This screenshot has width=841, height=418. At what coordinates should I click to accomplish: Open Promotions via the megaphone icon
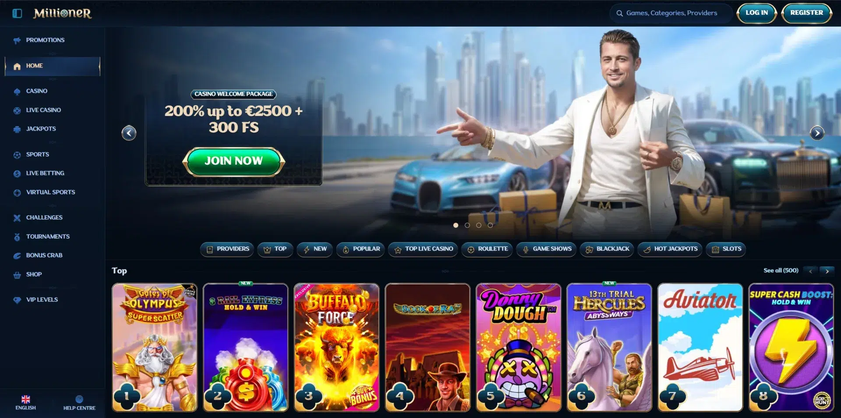click(17, 40)
